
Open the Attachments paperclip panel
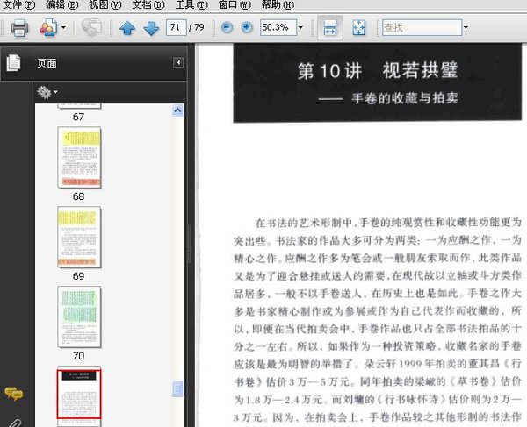pos(13,421)
